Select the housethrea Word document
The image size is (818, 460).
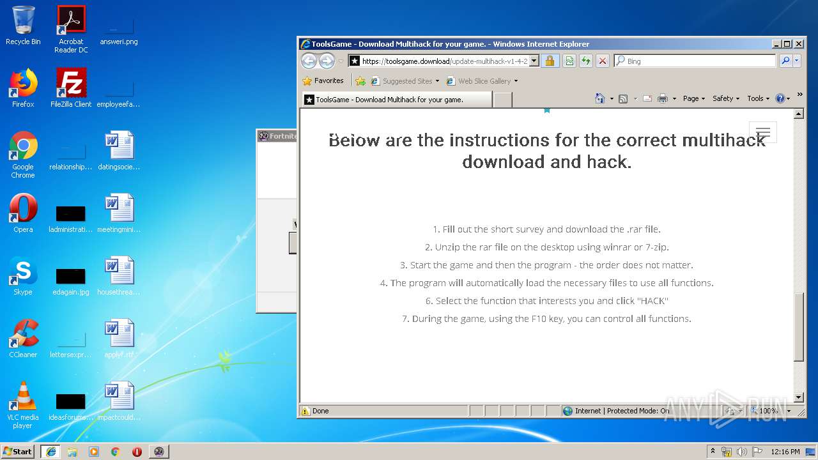coord(119,276)
